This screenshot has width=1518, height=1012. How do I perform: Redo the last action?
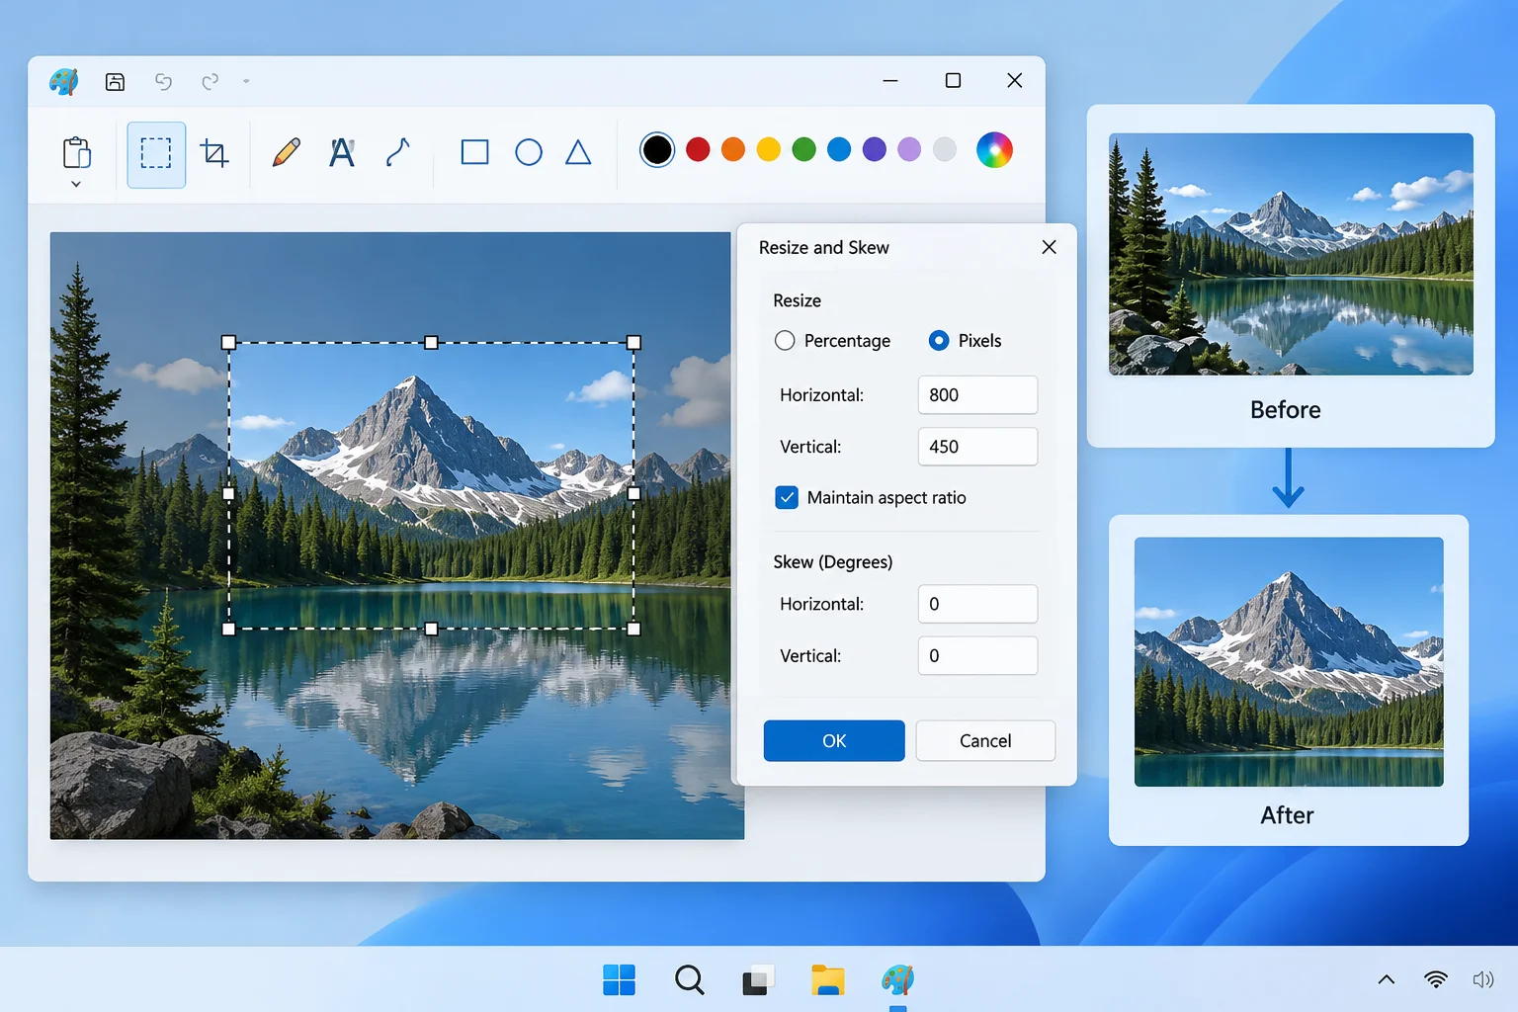[x=210, y=81]
